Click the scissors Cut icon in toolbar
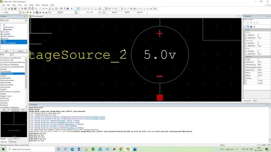 coord(19,9)
